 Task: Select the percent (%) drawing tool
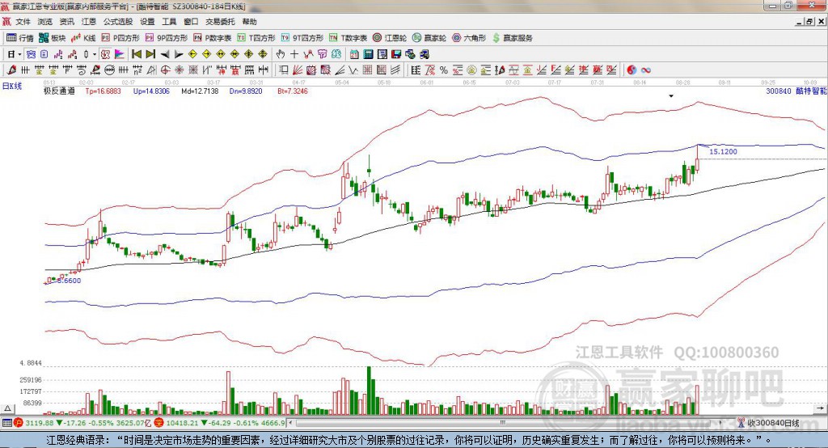pyautogui.click(x=443, y=70)
